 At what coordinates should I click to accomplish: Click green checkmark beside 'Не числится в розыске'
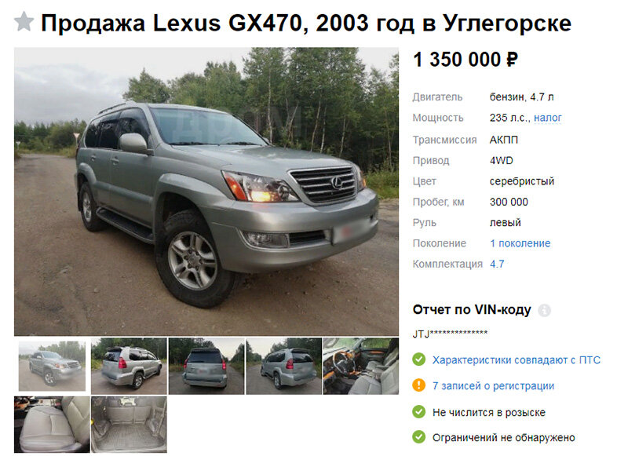[419, 411]
